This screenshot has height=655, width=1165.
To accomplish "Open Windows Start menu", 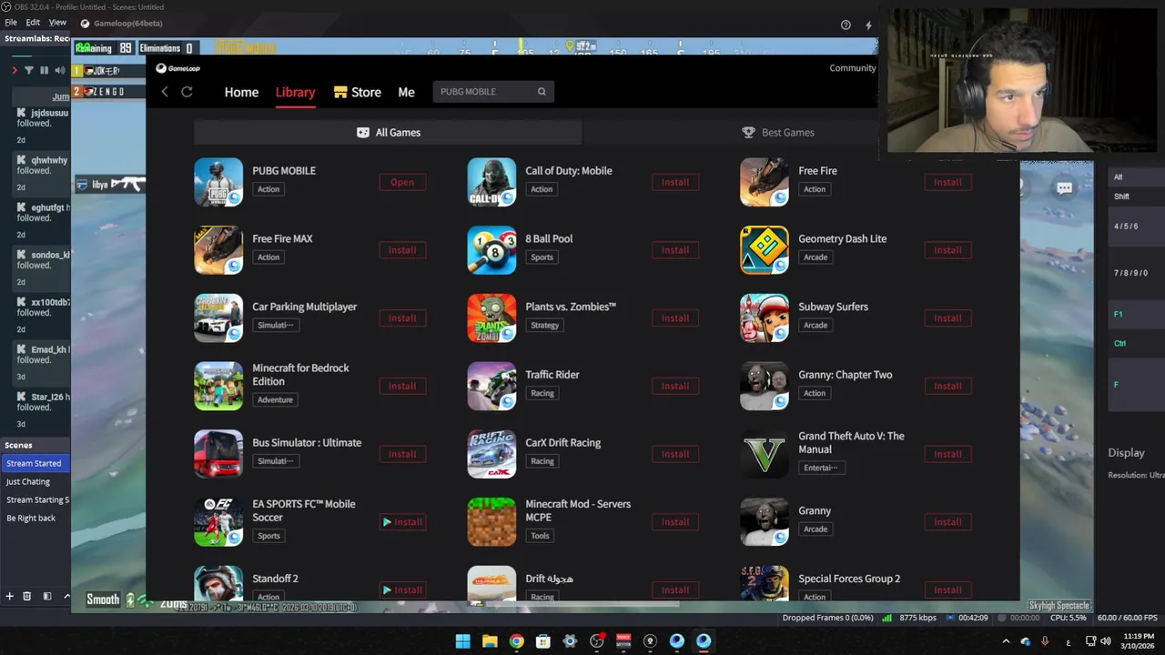I will tap(462, 641).
